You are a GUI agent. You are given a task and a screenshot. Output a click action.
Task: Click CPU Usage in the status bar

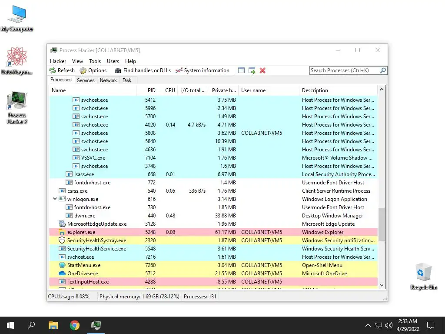pos(68,297)
